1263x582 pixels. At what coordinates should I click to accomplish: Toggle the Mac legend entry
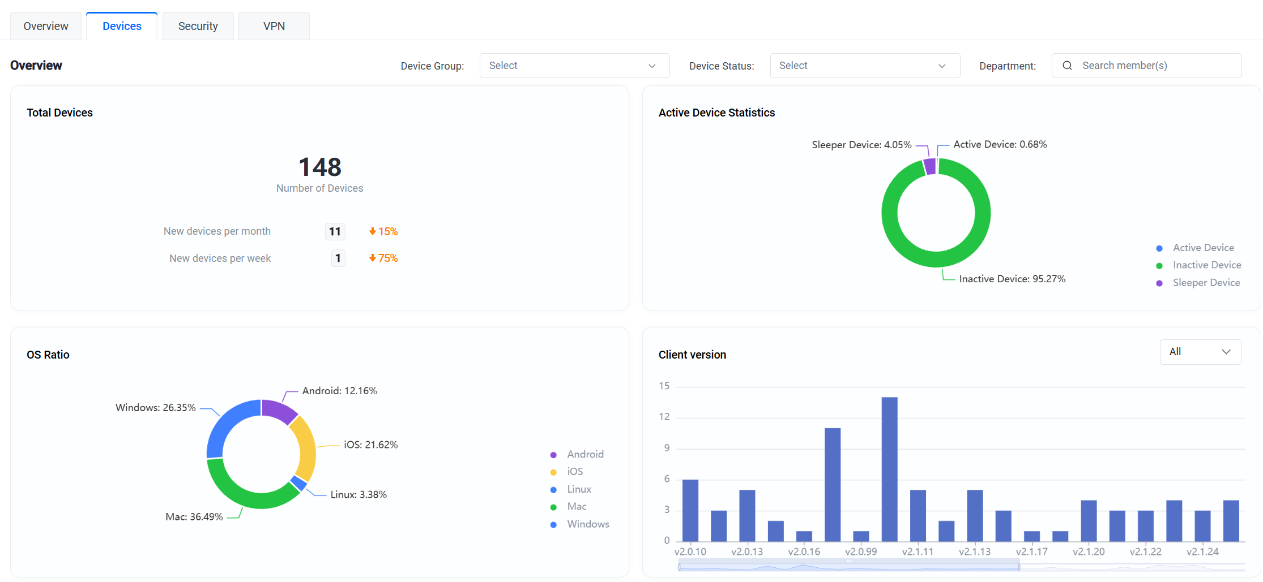pyautogui.click(x=569, y=507)
